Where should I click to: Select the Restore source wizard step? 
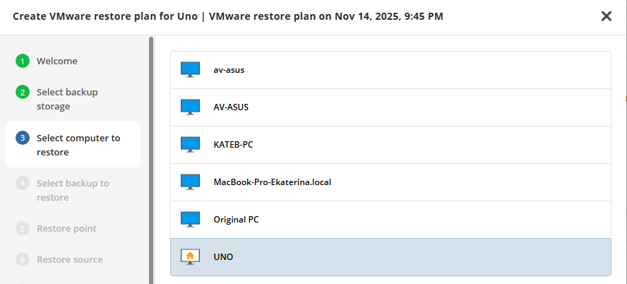[x=69, y=260]
